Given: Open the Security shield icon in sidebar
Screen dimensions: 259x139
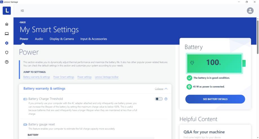Looking at the screenshot, I should pyautogui.click(x=7, y=53).
